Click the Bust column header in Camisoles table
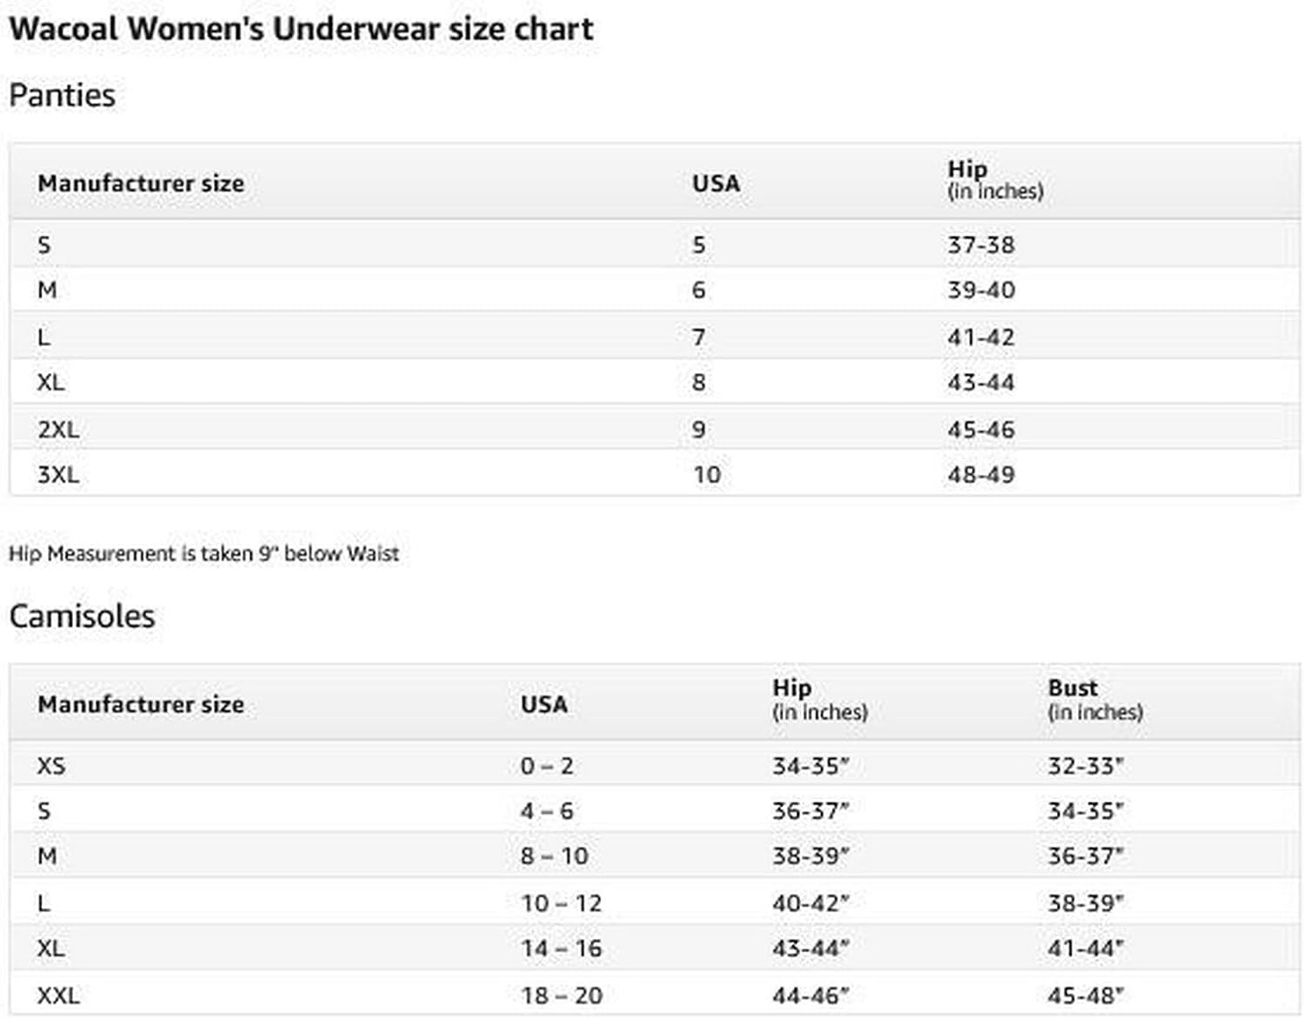 (1094, 700)
